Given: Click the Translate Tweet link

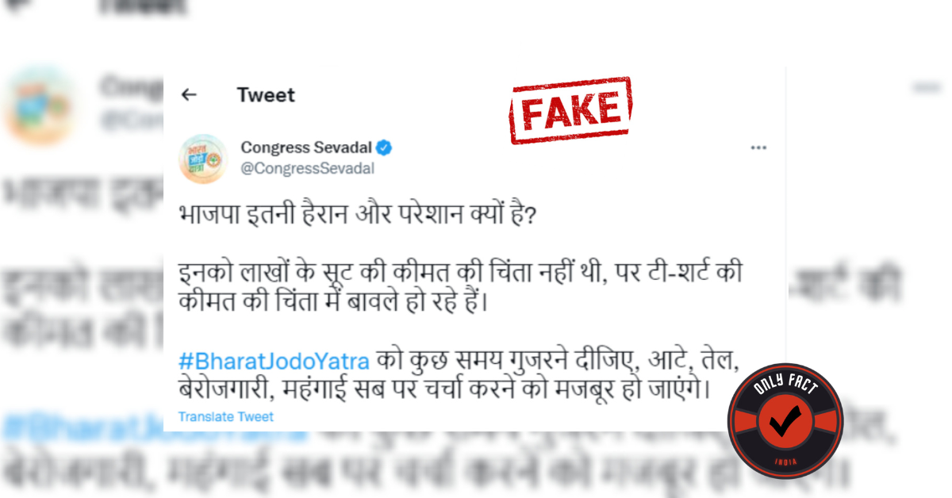Looking at the screenshot, I should tap(226, 416).
